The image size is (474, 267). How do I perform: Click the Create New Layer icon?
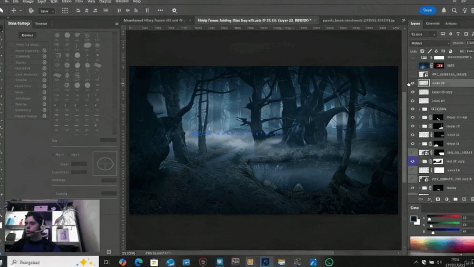click(464, 199)
